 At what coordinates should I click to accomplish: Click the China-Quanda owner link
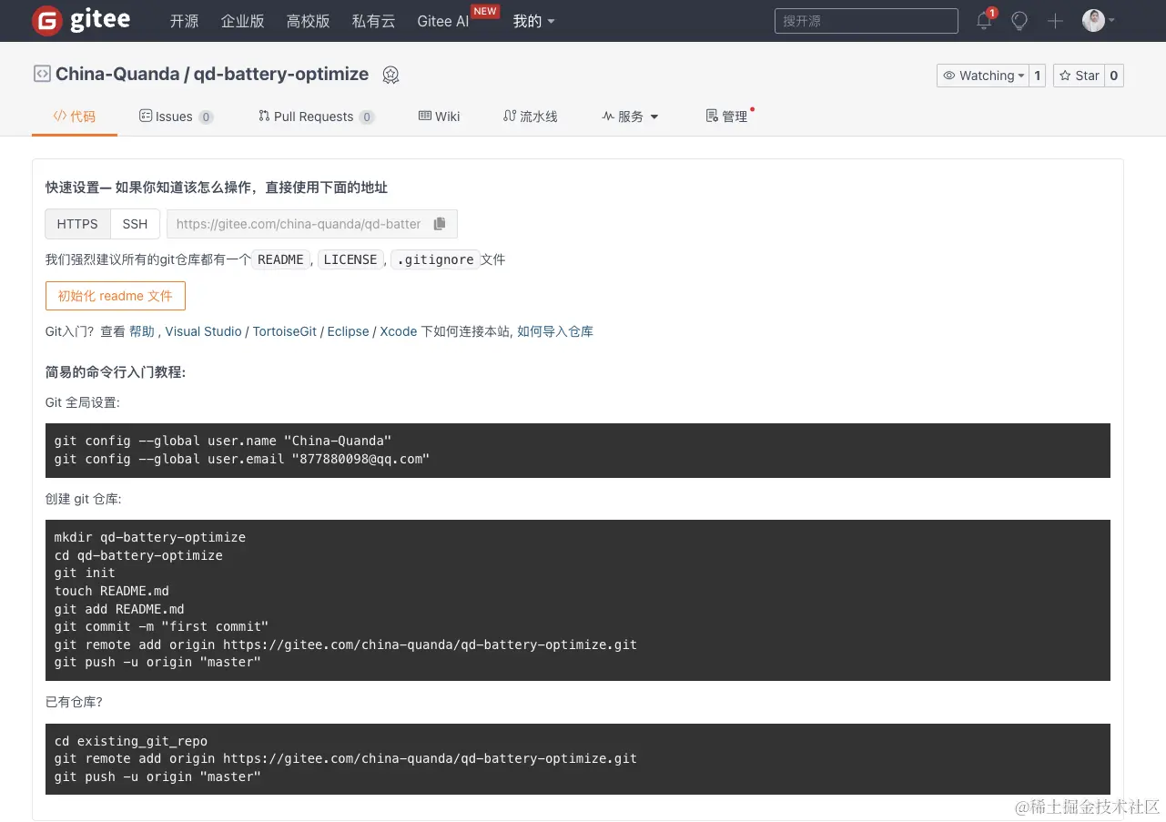117,74
